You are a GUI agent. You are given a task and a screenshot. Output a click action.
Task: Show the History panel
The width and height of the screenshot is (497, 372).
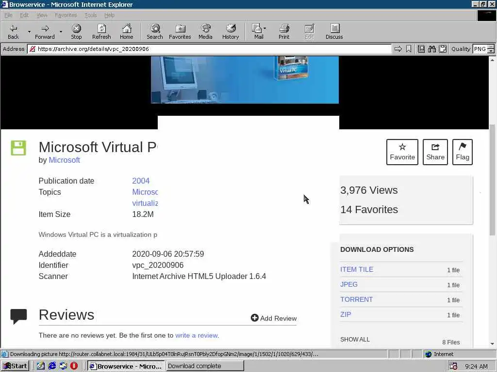pyautogui.click(x=231, y=31)
